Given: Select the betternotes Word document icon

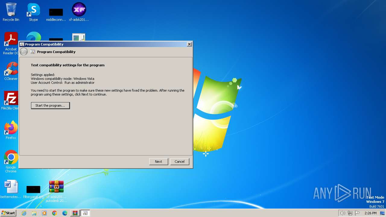Looking at the screenshot, I should pyautogui.click(x=11, y=189).
